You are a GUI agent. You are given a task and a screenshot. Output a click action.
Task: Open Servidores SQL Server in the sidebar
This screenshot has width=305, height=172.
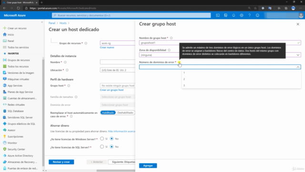(x=20, y=118)
